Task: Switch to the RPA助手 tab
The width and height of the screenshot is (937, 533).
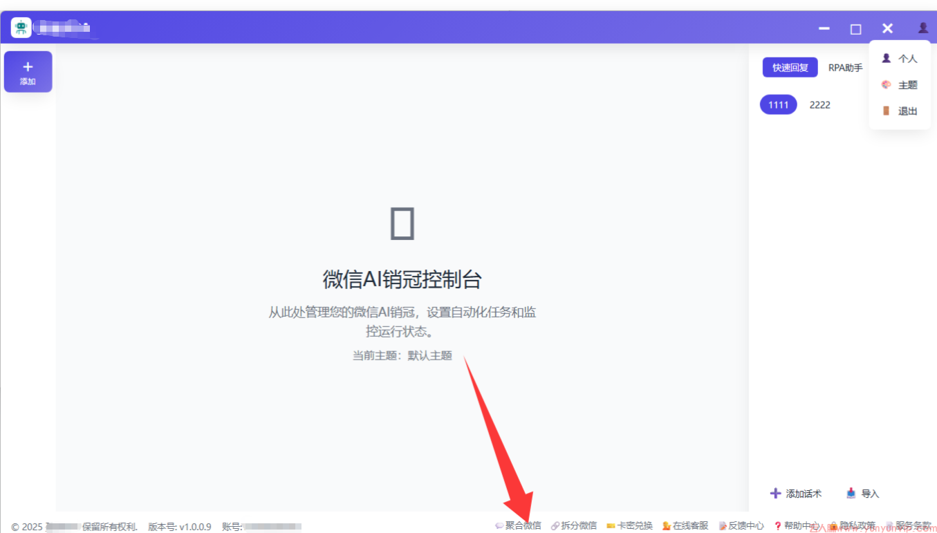Action: pos(846,68)
